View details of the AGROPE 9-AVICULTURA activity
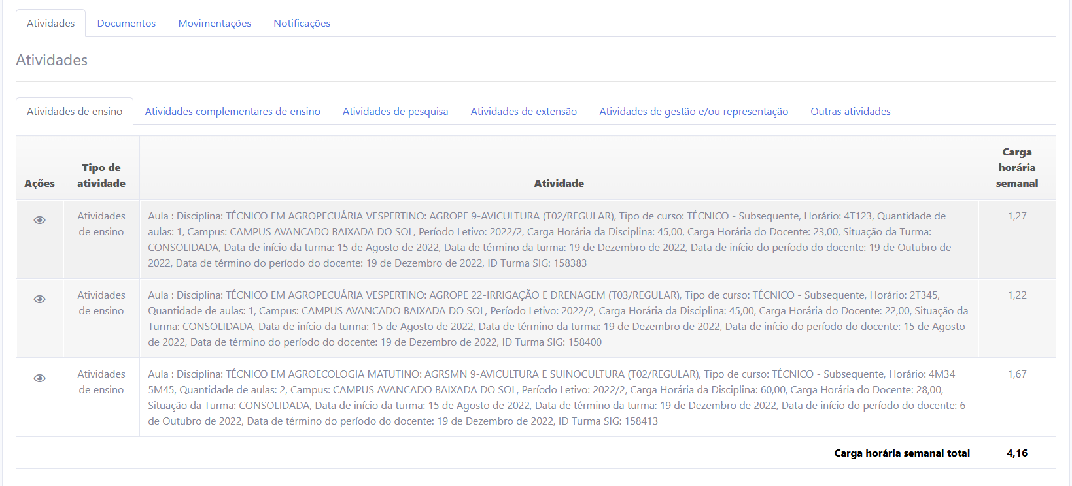 click(x=39, y=220)
